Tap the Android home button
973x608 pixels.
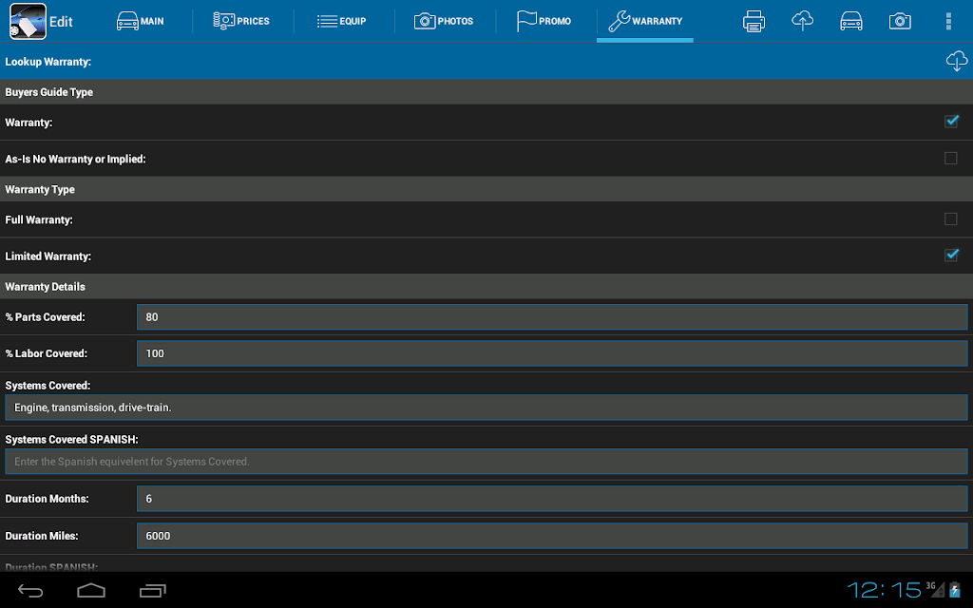pyautogui.click(x=91, y=590)
